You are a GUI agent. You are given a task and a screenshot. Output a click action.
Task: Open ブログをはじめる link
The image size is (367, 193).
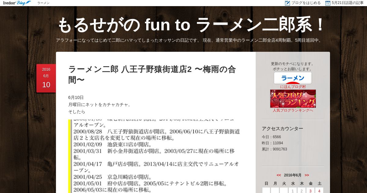pyautogui.click(x=306, y=3)
